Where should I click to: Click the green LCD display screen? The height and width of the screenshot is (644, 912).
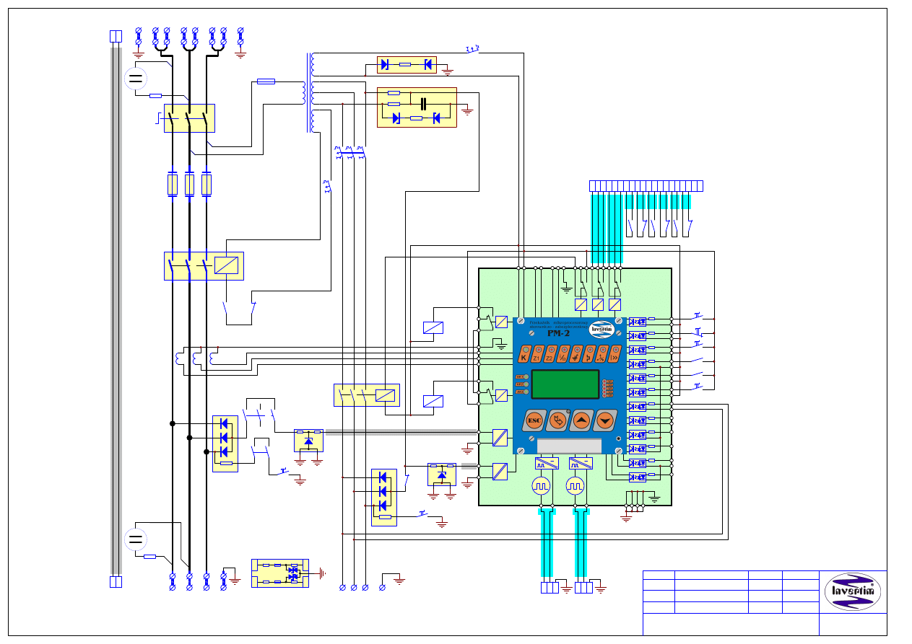(565, 384)
